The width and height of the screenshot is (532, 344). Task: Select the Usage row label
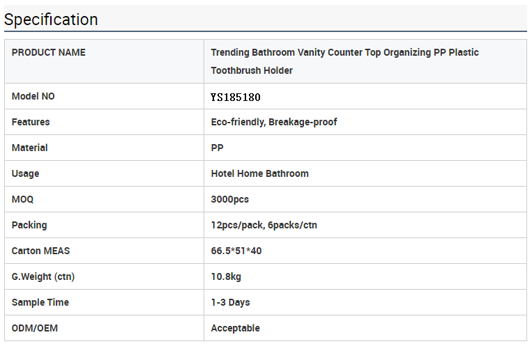tap(25, 173)
